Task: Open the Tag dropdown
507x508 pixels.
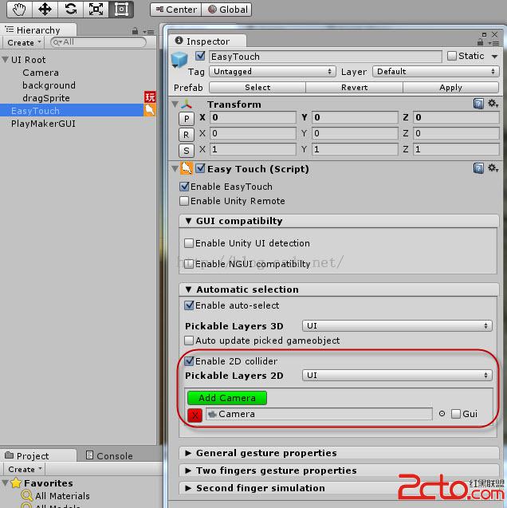Action: point(273,71)
